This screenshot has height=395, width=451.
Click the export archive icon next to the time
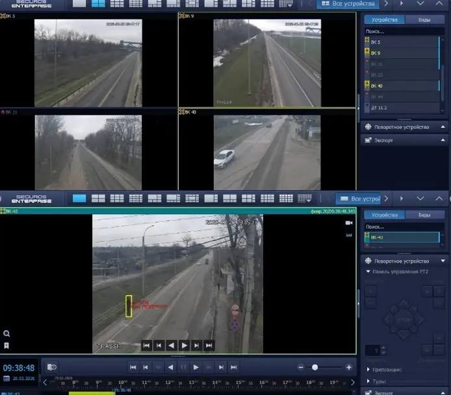(52, 367)
